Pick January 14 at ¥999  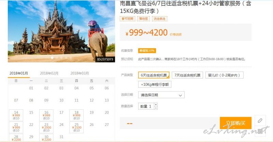pyautogui.click(x=16, y=115)
